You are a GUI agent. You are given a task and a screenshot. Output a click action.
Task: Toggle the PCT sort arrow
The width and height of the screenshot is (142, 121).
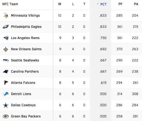pyautogui.click(x=98, y=4)
